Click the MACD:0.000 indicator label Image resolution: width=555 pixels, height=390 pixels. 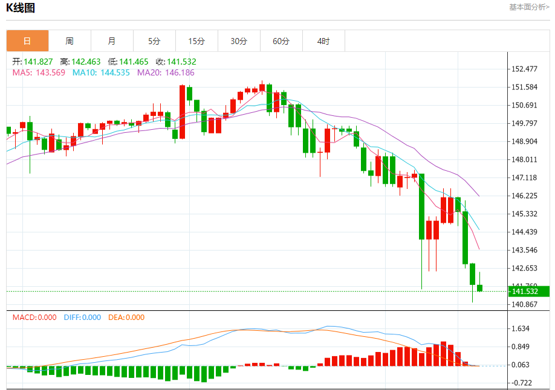(34, 318)
